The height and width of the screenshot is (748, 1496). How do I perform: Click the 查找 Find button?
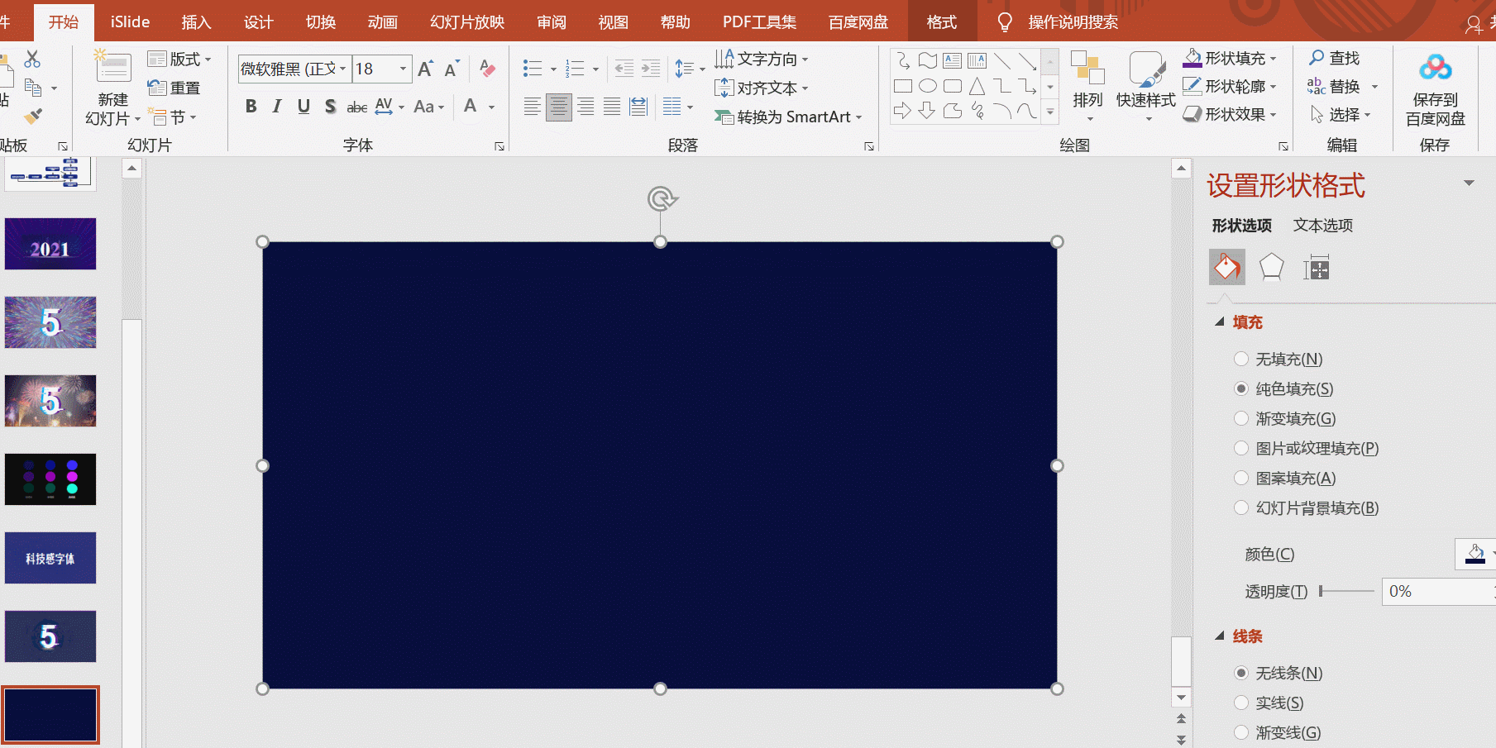tap(1334, 58)
